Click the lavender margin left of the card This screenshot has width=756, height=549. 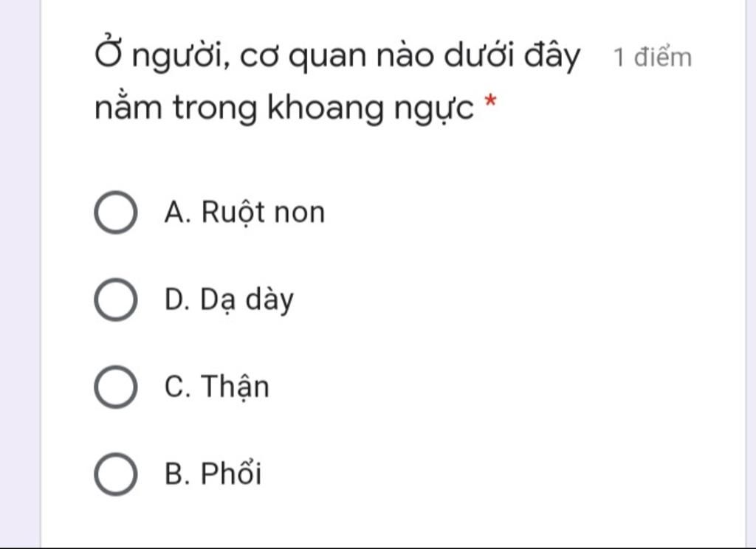click(20, 274)
